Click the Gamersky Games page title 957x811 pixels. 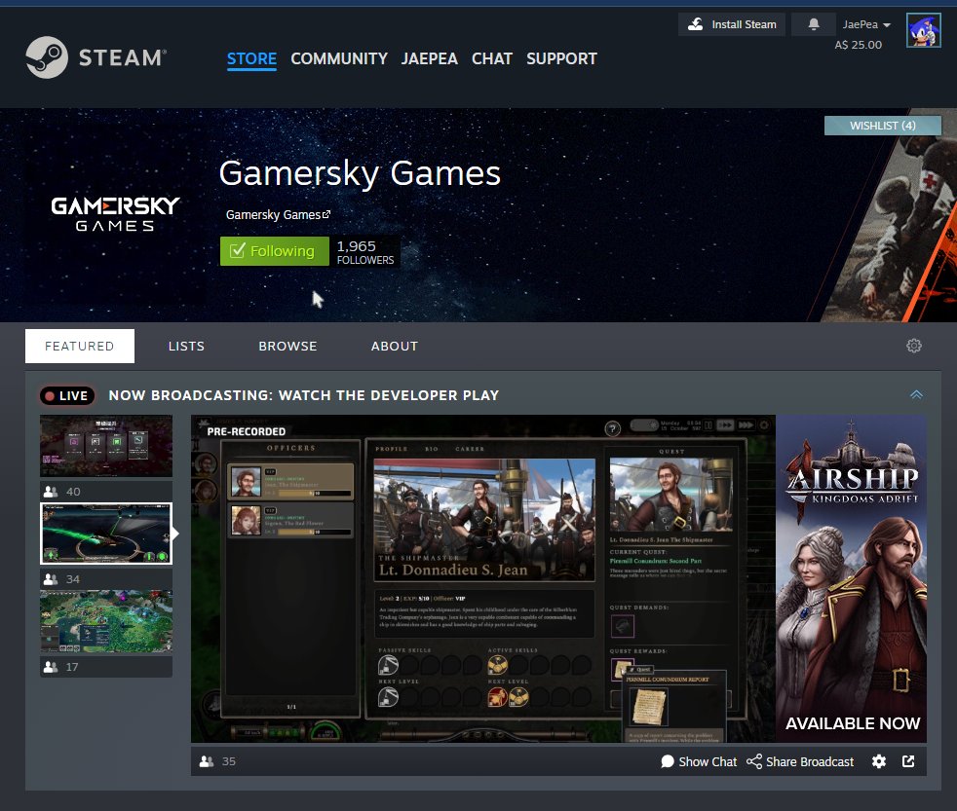tap(360, 173)
